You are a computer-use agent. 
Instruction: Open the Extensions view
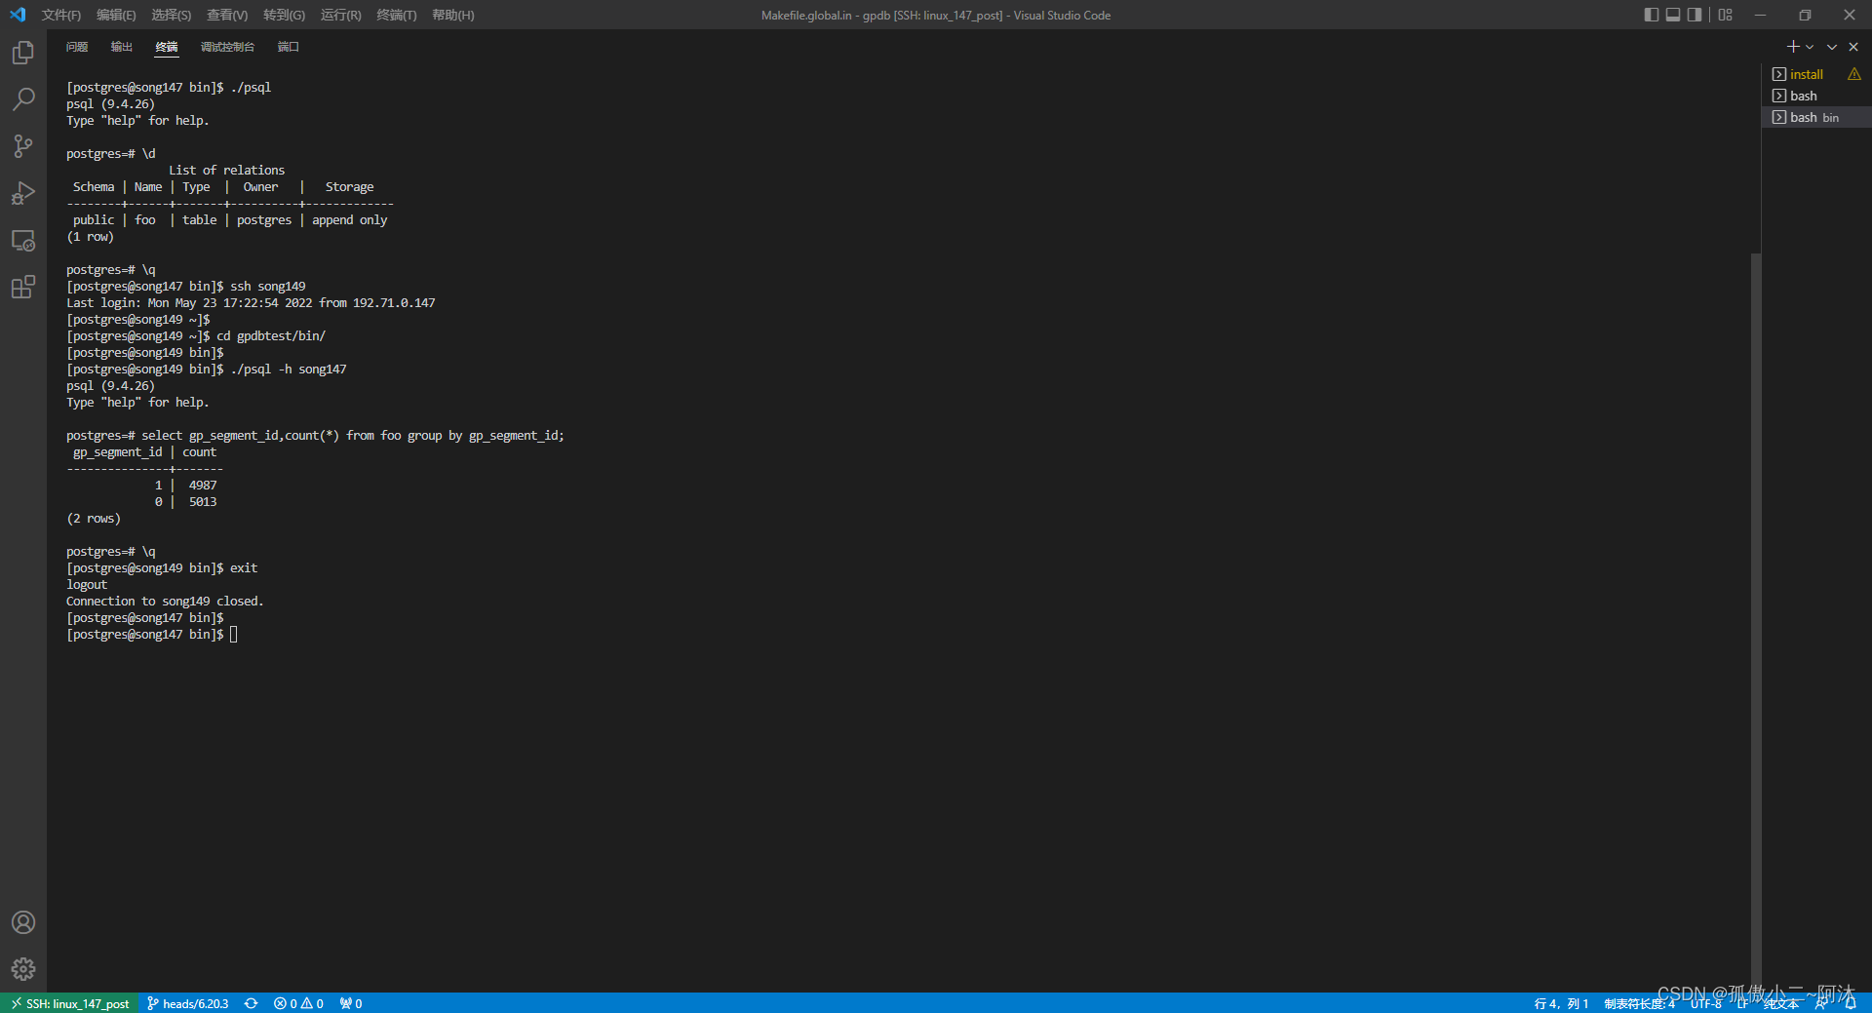[x=23, y=287]
